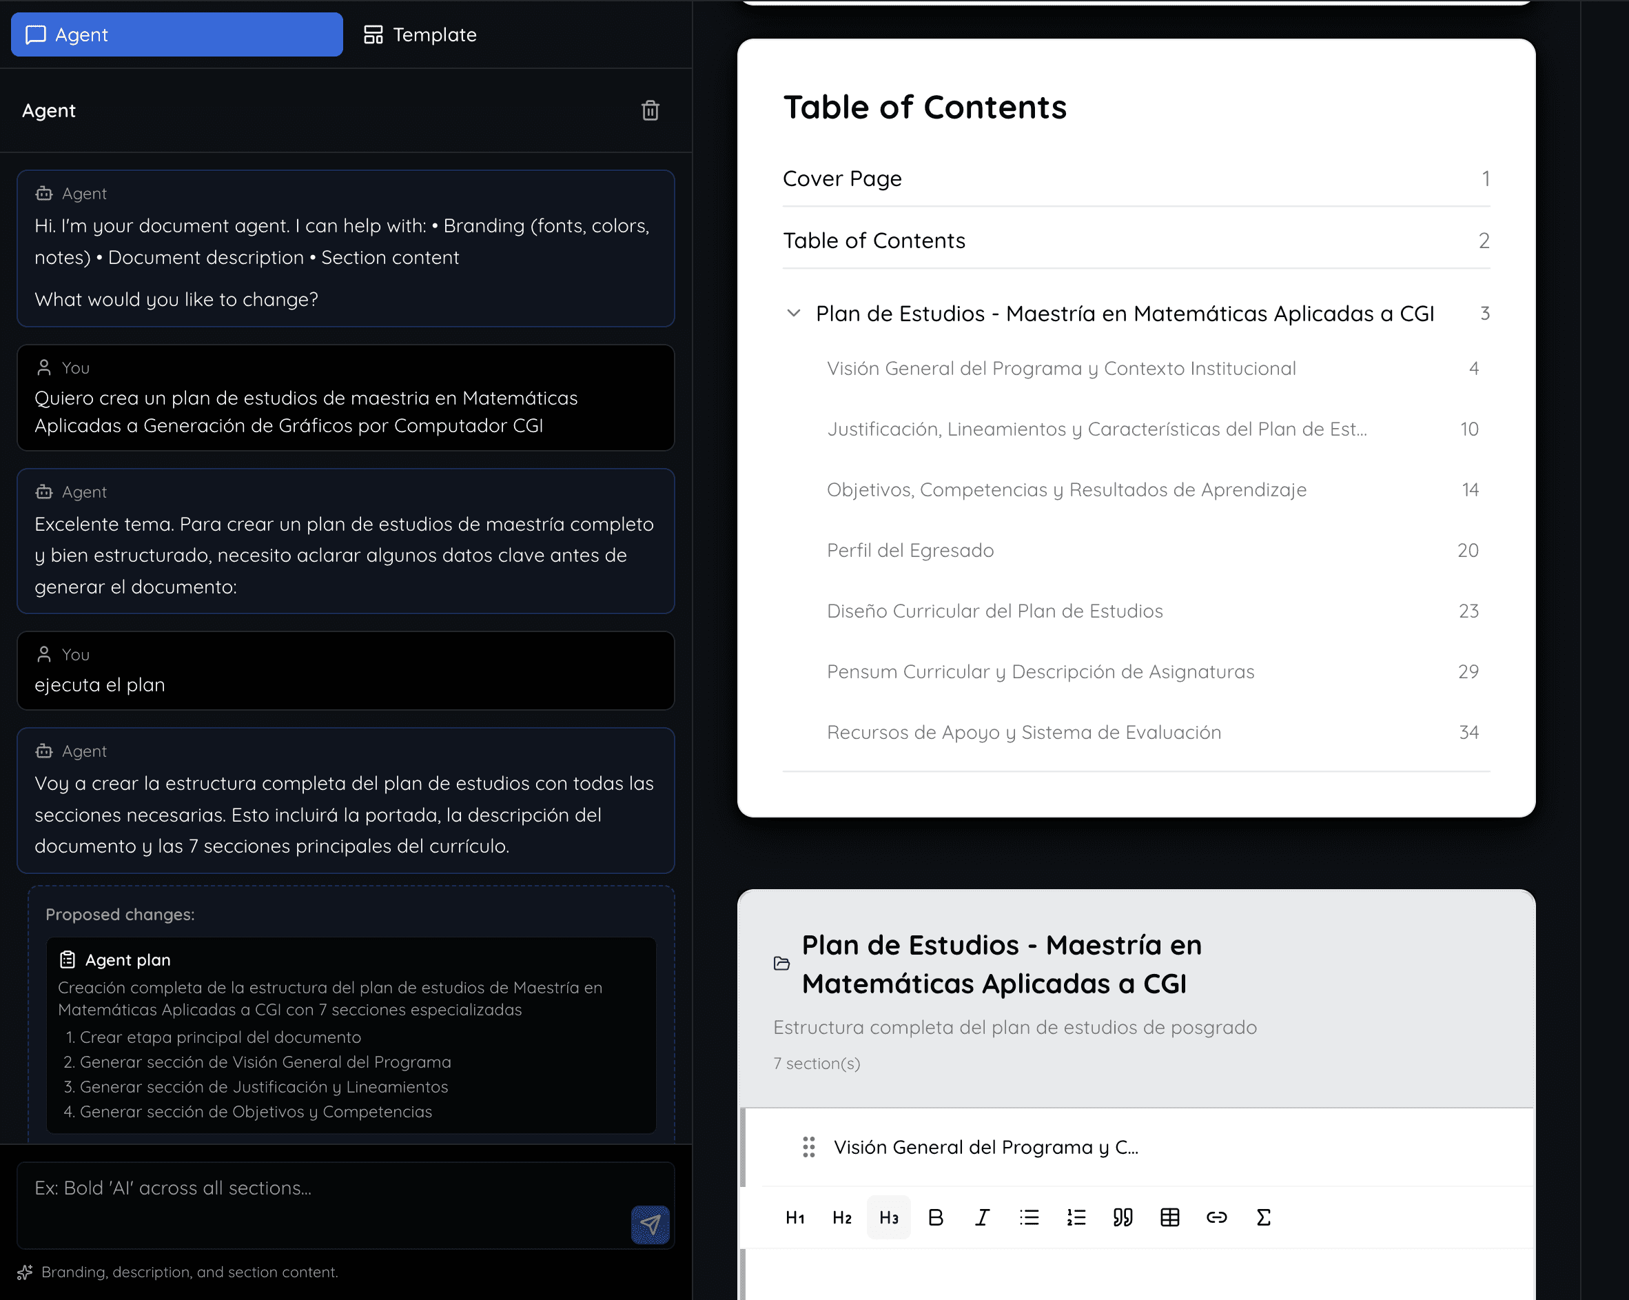The height and width of the screenshot is (1300, 1629).
Task: Switch to the Agent tab
Action: pos(177,34)
